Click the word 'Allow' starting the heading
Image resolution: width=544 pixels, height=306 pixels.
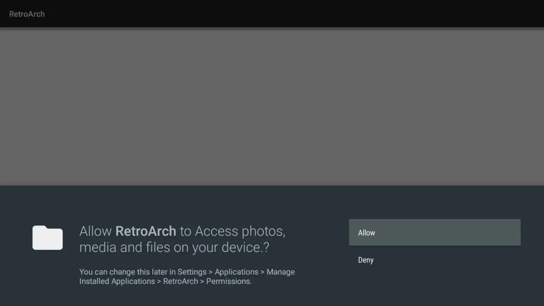96,232
